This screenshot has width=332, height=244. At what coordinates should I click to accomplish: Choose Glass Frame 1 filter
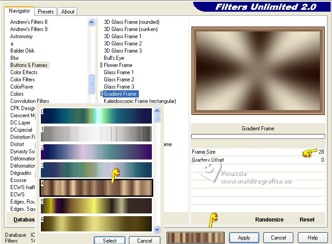119,72
